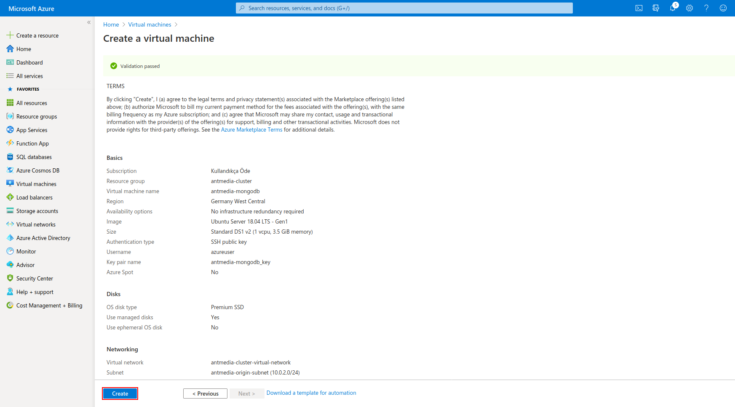Select Resource groups in favorites

click(x=37, y=117)
